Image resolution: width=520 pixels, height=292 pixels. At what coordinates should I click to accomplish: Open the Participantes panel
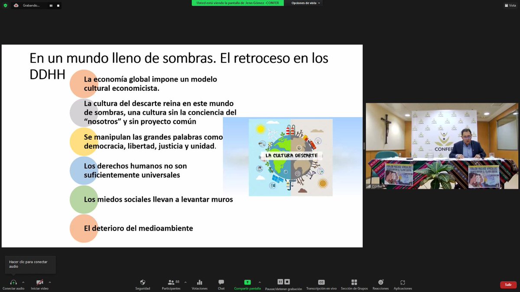171,284
